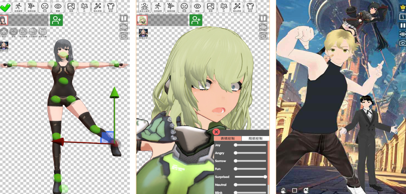Open the custom pose (自定义姿势) tool
406x194 pixels.
click(x=144, y=7)
